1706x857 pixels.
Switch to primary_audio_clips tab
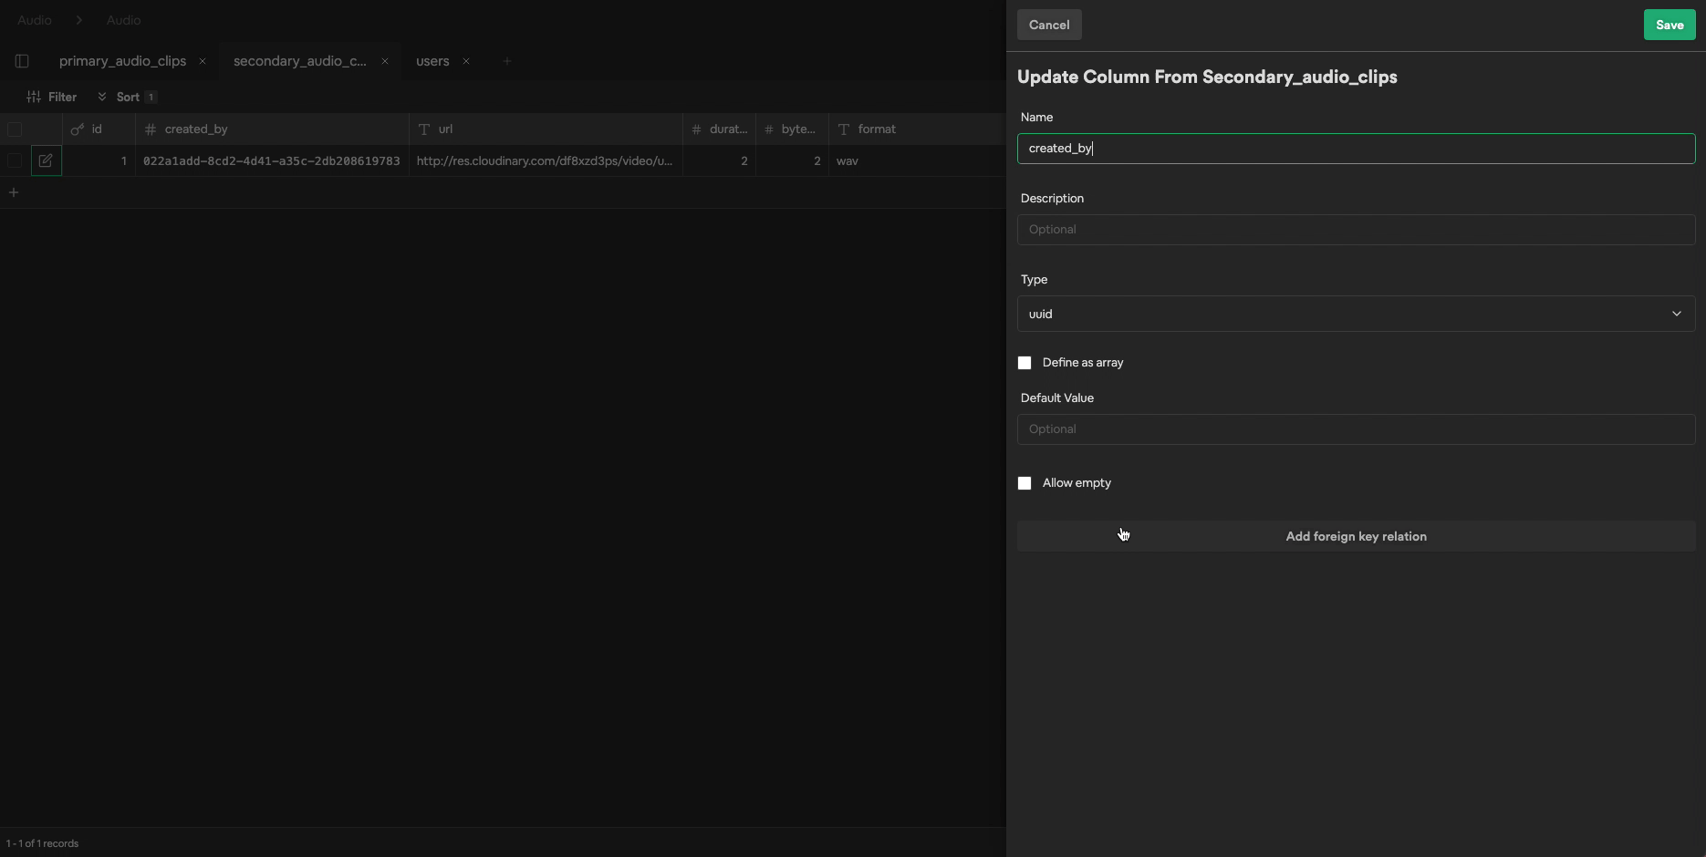pyautogui.click(x=122, y=61)
